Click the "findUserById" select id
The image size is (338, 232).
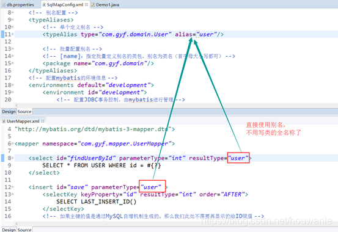click(92, 158)
